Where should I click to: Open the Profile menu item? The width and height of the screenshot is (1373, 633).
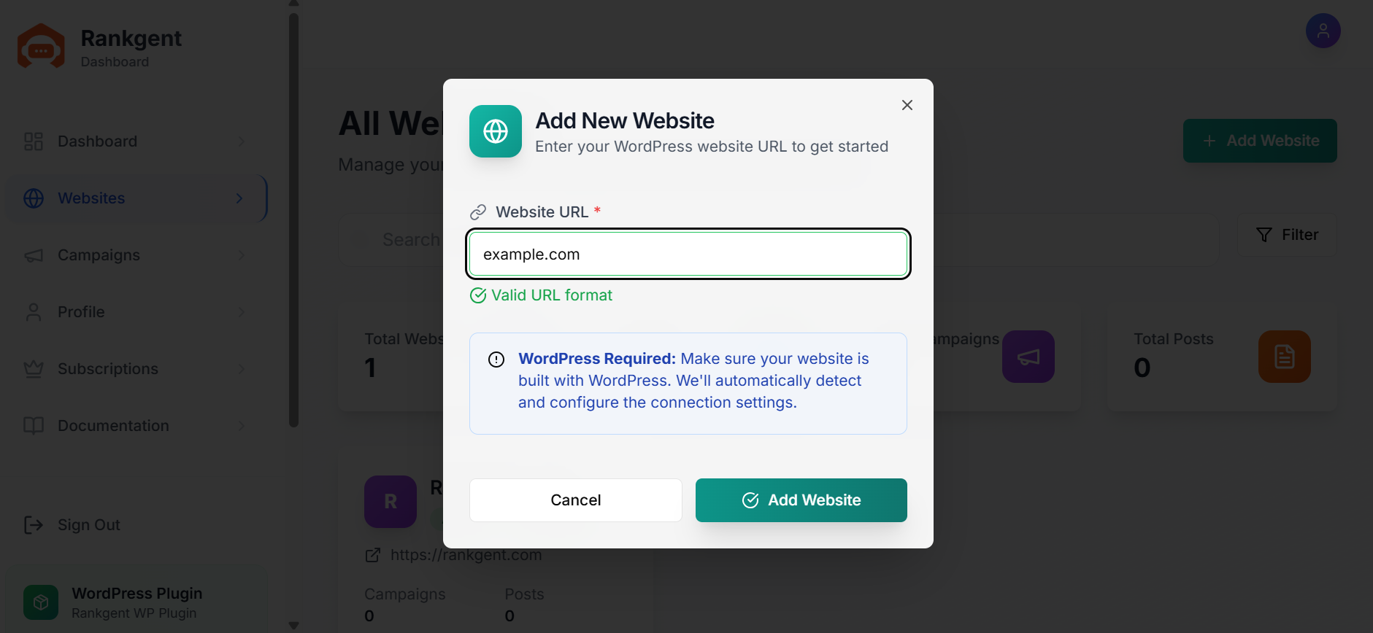click(136, 312)
